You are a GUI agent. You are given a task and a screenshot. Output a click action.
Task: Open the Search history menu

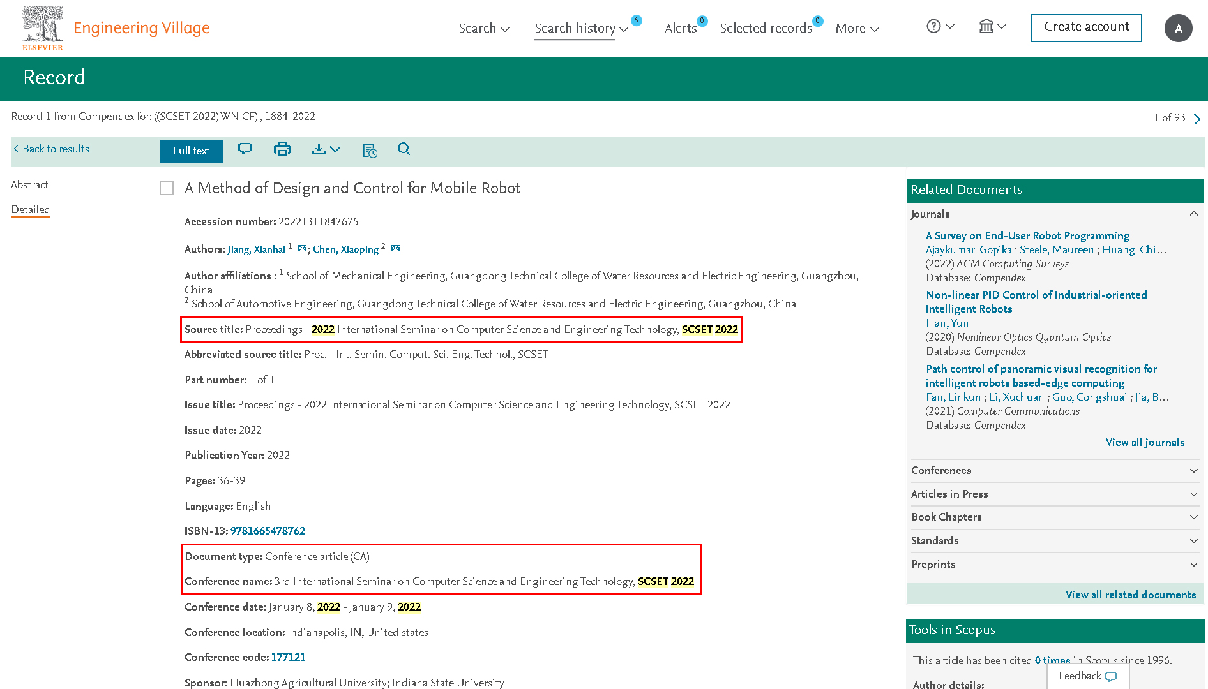581,28
